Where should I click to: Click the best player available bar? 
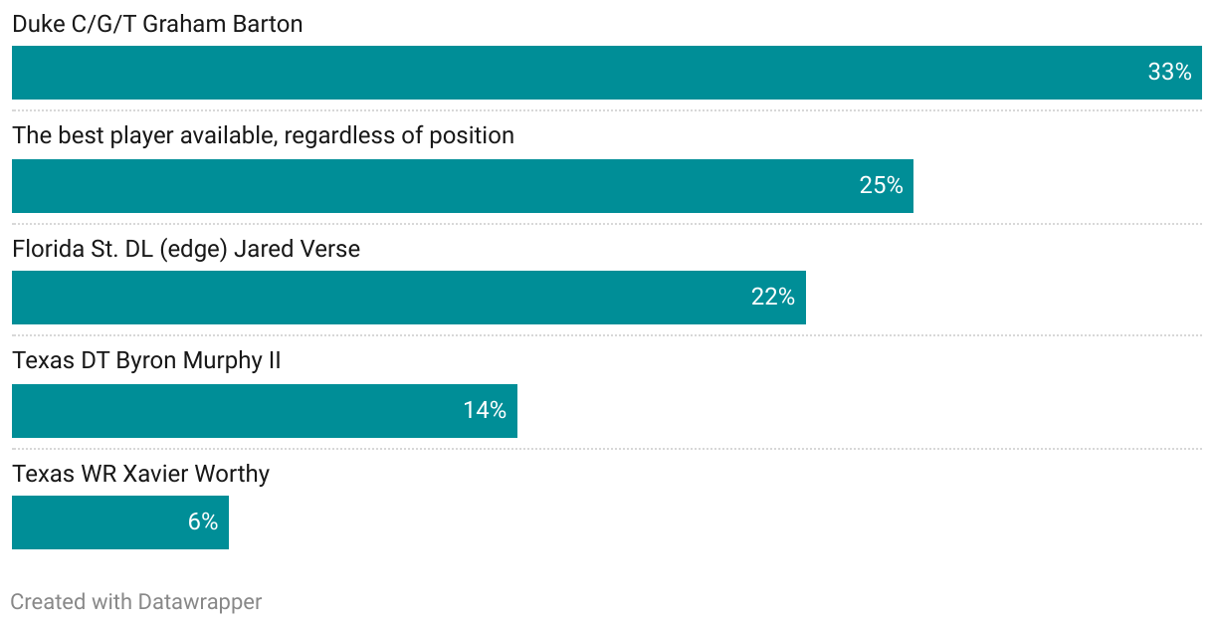click(428, 186)
